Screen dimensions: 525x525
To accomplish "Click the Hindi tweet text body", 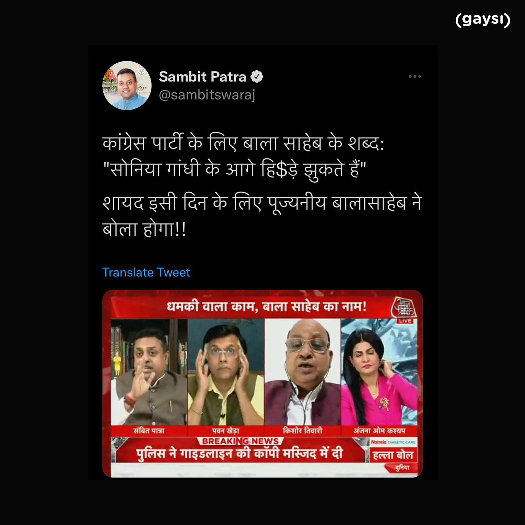I will click(262, 186).
